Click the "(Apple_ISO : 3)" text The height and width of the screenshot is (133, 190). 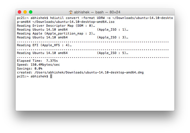(x=113, y=37)
